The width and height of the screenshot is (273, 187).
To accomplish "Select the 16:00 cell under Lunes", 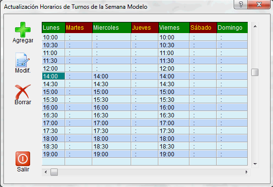I will (53, 108).
